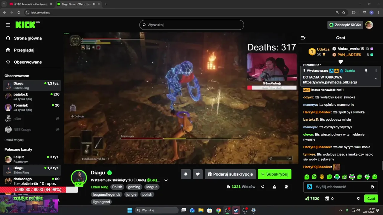Open chat settings gear icon
Screen dimensions: 383x215
pos(358,199)
